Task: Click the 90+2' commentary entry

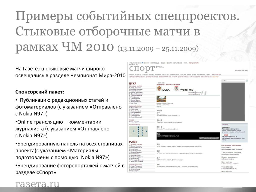Action: 168,128
